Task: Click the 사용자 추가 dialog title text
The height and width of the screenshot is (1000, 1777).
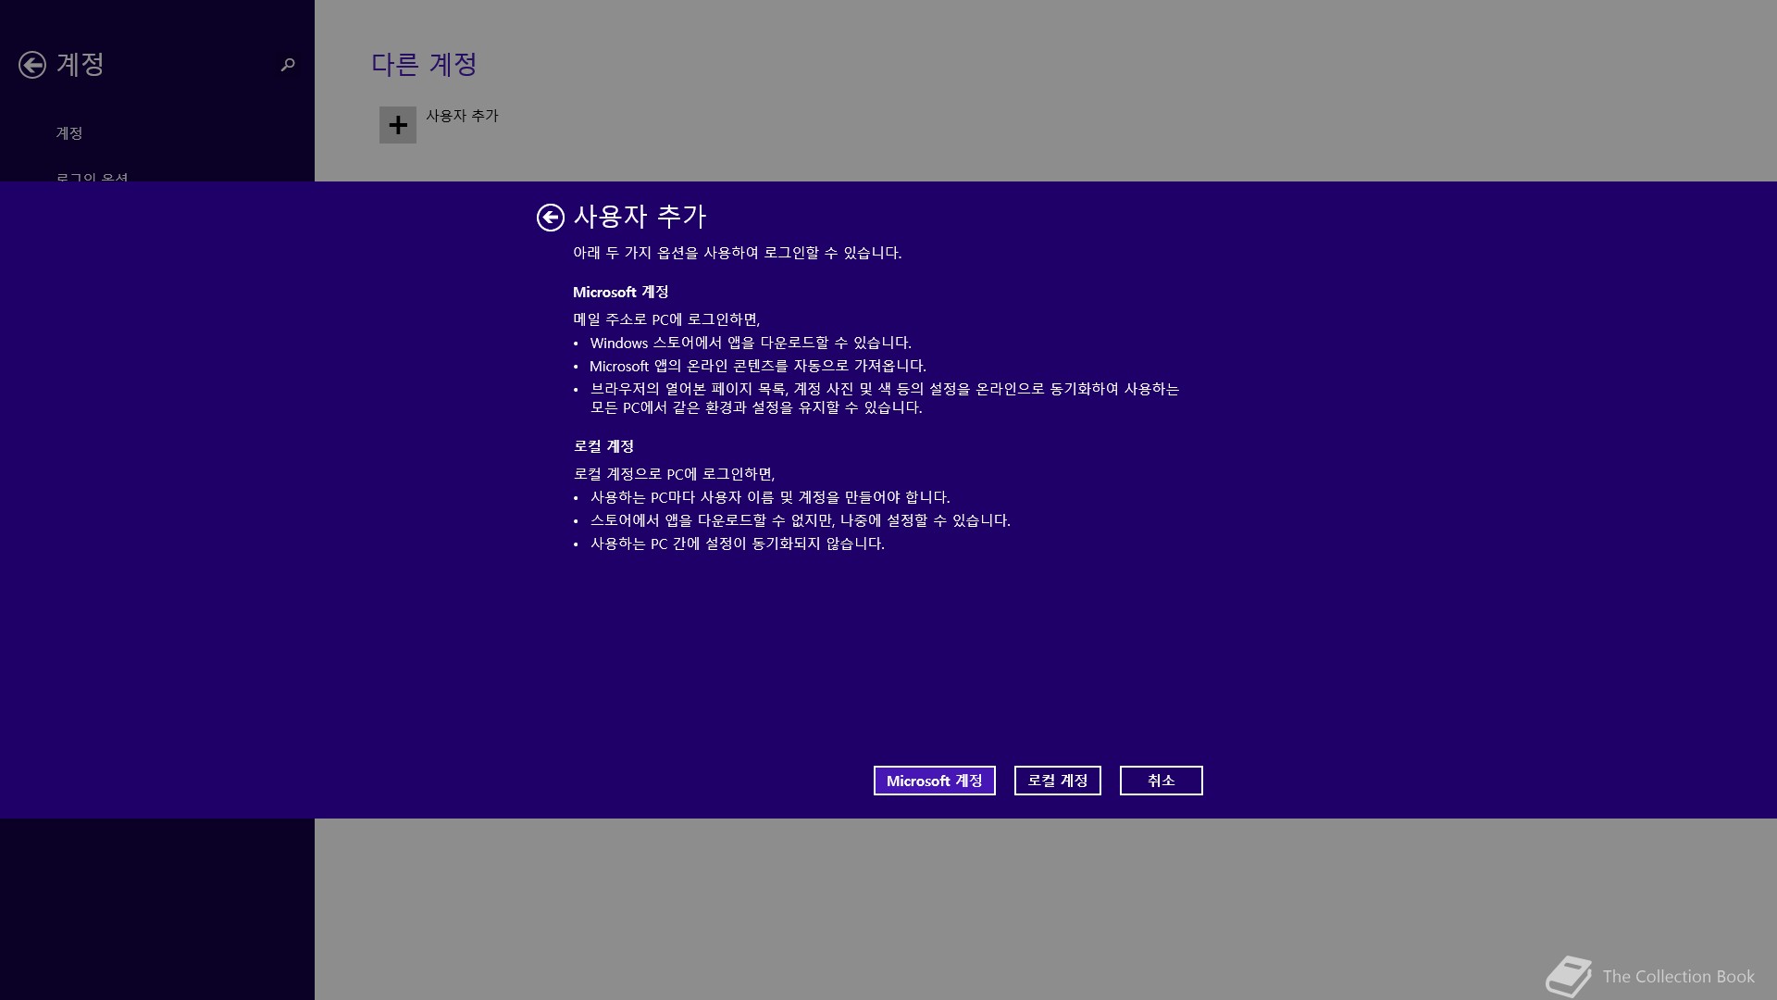Action: coord(640,217)
